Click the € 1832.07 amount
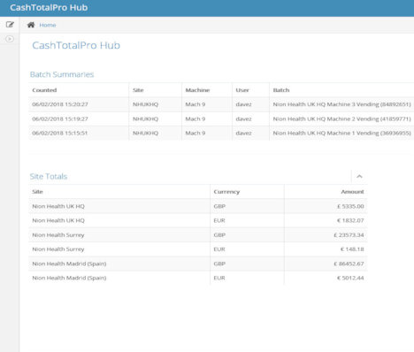The image size is (414, 352). point(350,220)
